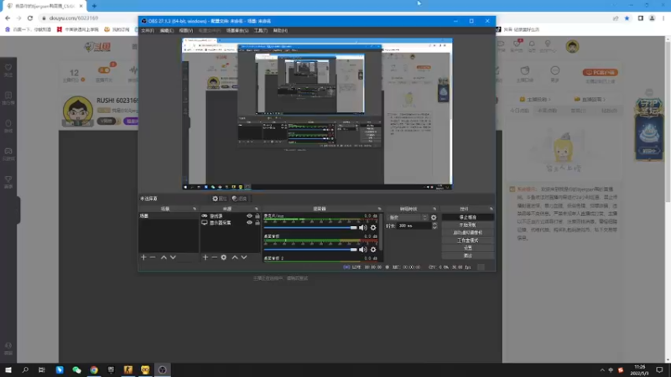Click the 停止推流 button
671x377 pixels.
[x=468, y=218]
